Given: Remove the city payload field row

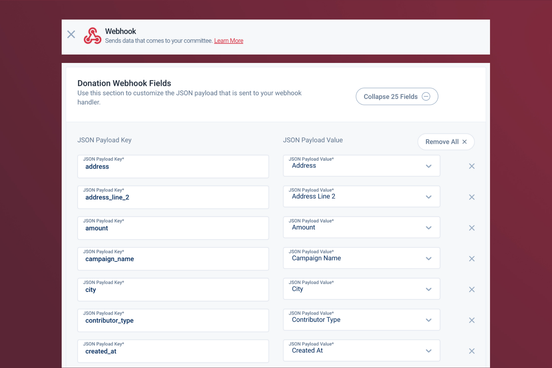Looking at the screenshot, I should pyautogui.click(x=472, y=289).
